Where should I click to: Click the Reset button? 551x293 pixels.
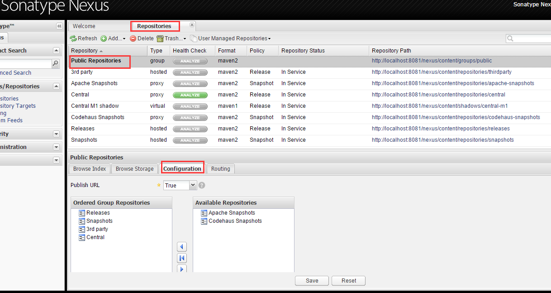coord(348,281)
